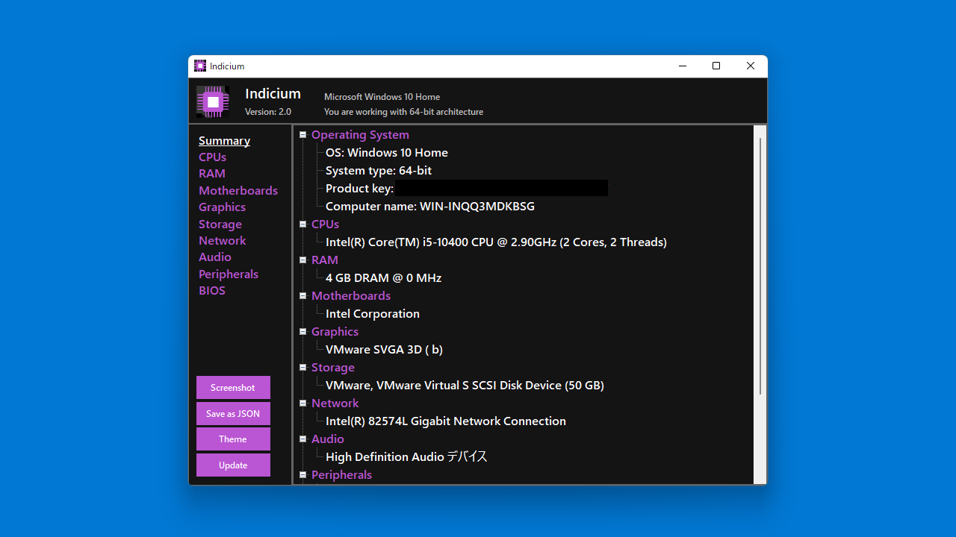
Task: Collapse the RAM tree node
Action: [303, 260]
